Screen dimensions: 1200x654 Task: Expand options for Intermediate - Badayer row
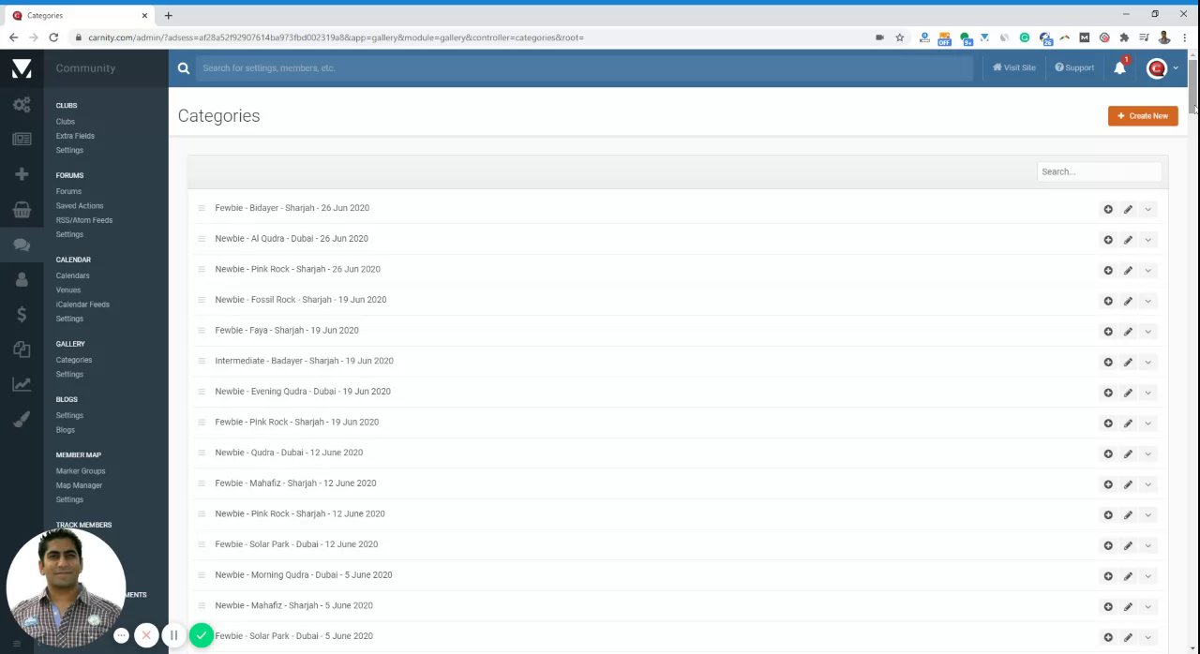[1147, 362]
